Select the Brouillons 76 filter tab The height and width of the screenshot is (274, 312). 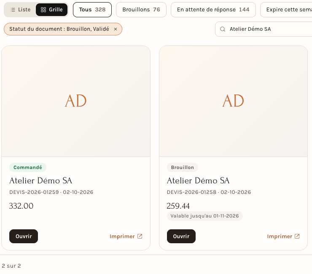tap(141, 10)
